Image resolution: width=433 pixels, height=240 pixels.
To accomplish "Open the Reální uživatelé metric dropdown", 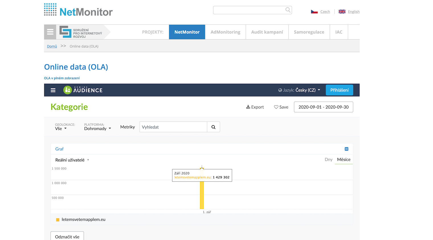I will [x=72, y=160].
